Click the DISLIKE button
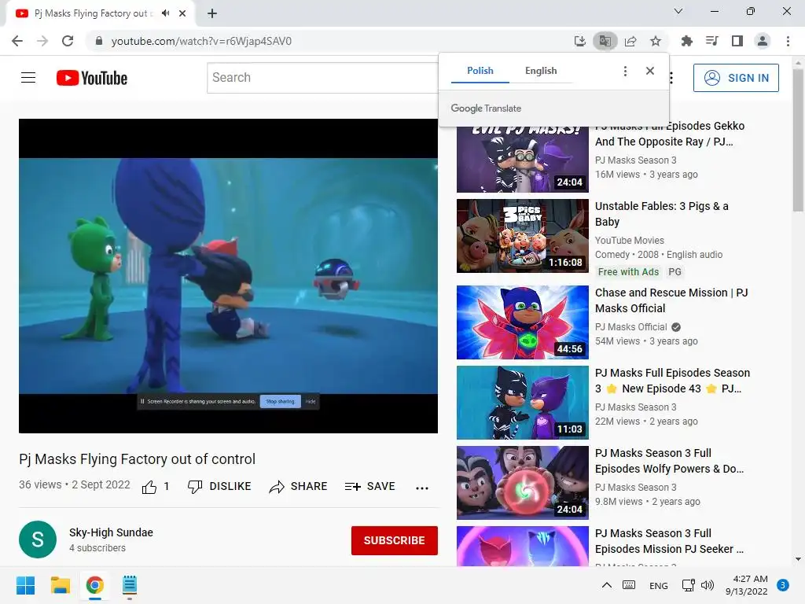The width and height of the screenshot is (805, 604). (x=219, y=486)
